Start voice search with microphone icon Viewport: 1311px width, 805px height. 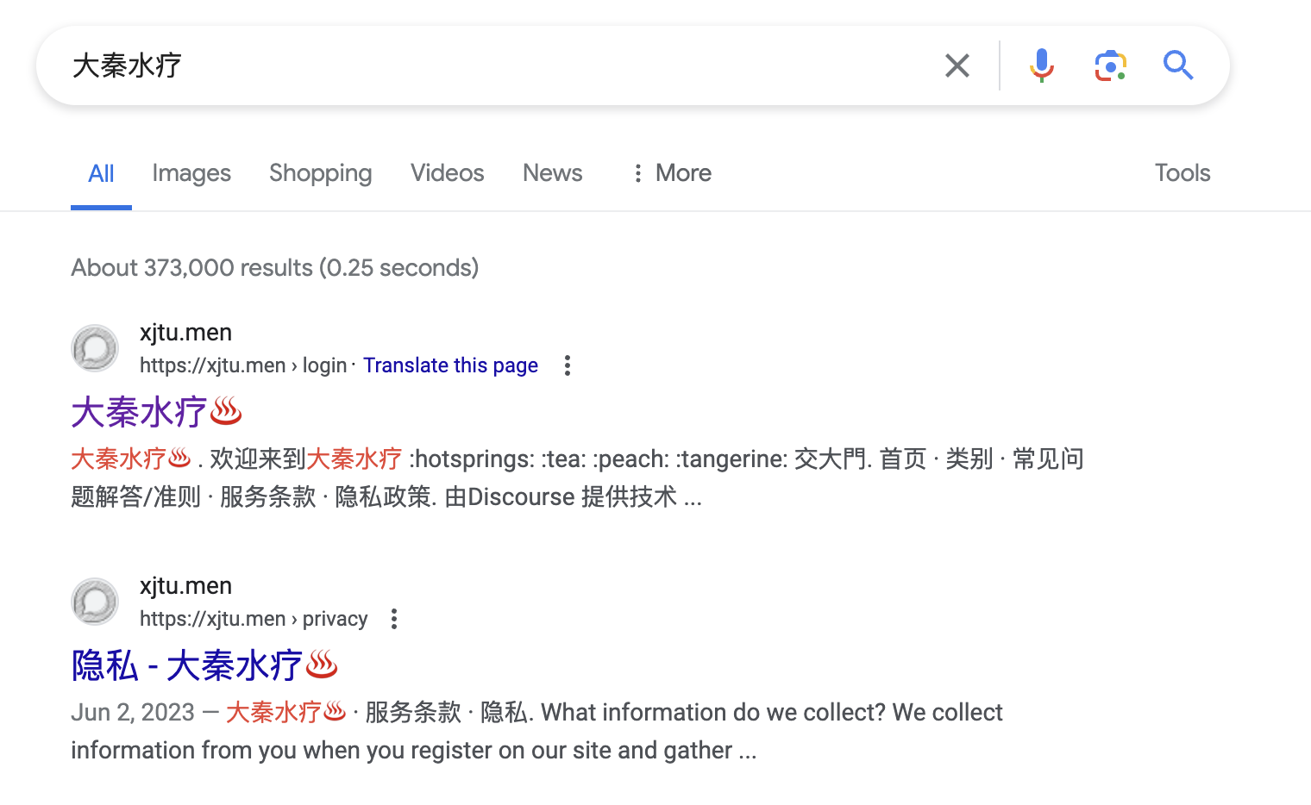(1041, 66)
